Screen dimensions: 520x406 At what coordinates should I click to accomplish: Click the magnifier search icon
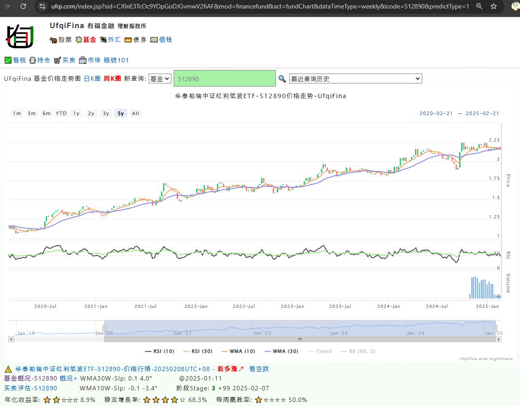pos(282,79)
